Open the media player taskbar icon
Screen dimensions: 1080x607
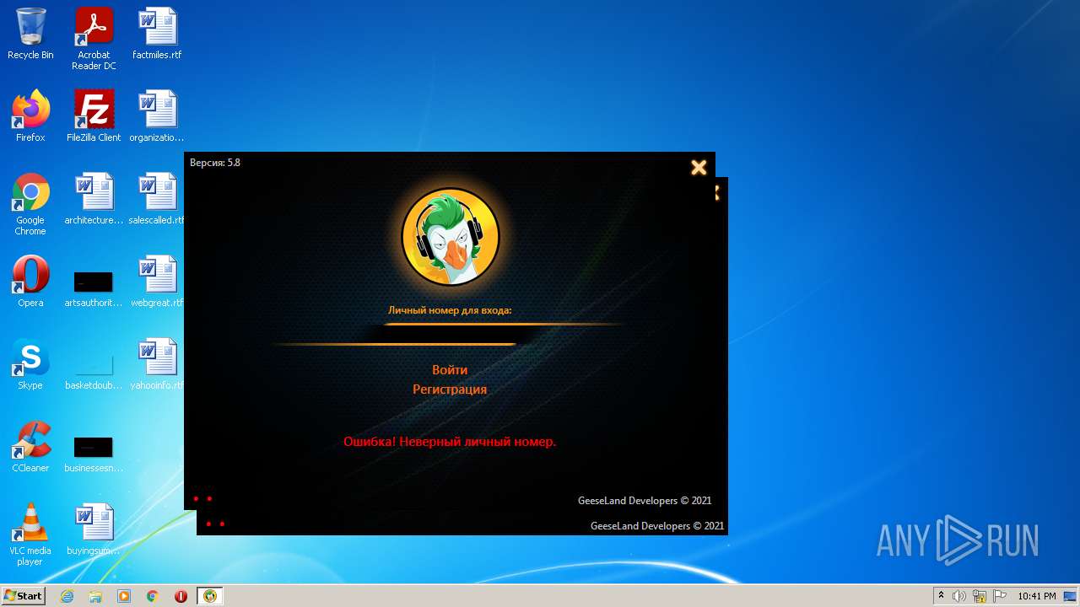tap(124, 596)
